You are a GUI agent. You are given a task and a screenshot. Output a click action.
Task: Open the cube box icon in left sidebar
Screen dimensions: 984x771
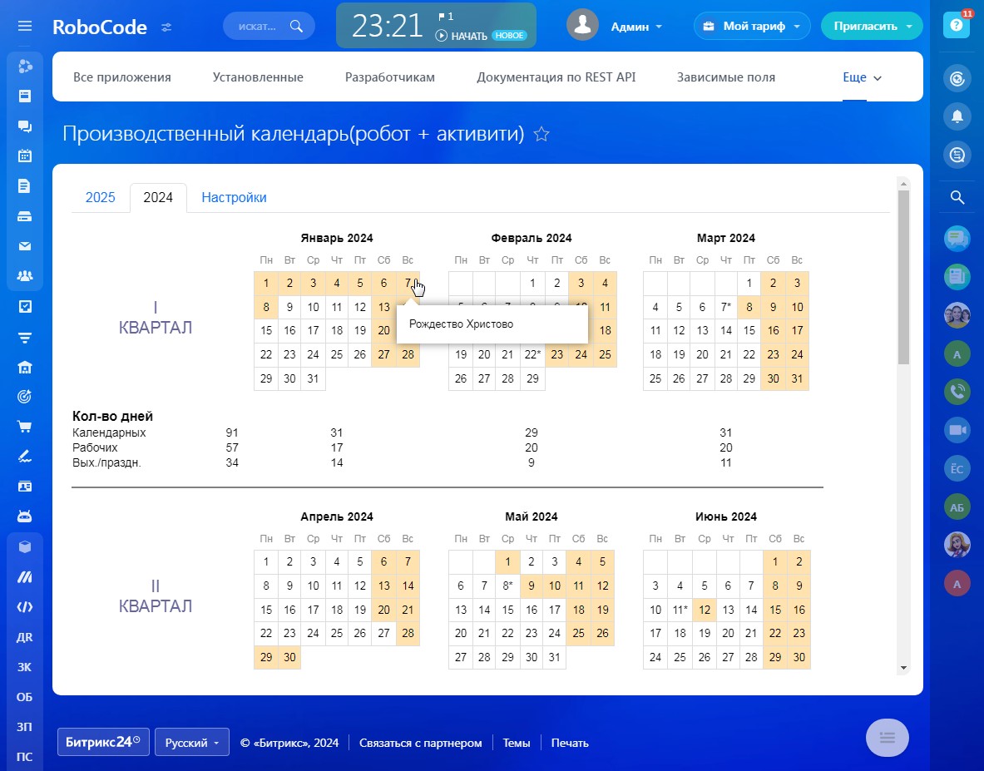(24, 547)
